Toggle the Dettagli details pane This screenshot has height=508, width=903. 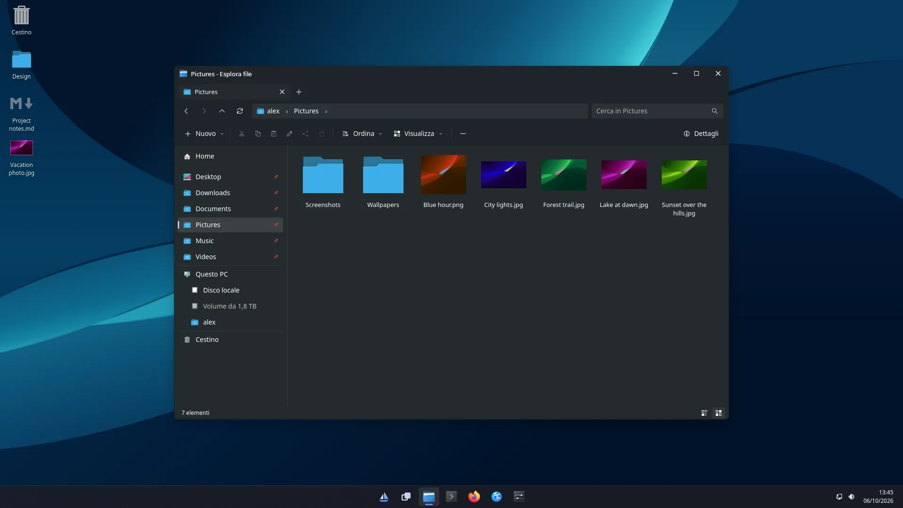tap(701, 134)
